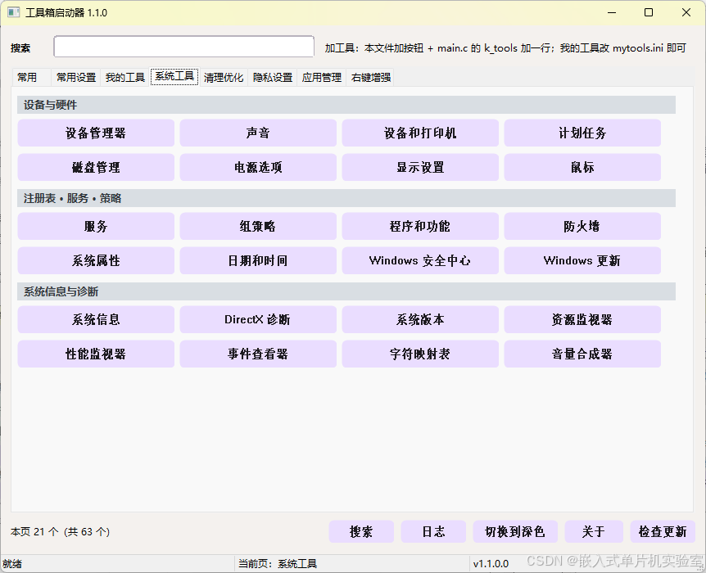Select the 系统工具 tab
706x573 pixels.
(174, 76)
